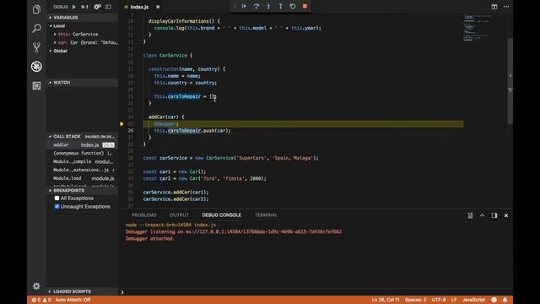Select addCar frame in call stack

(83, 145)
